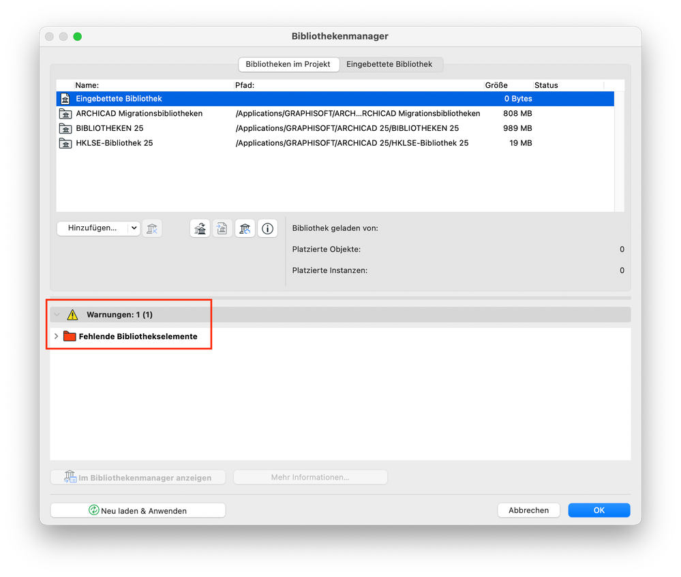681x577 pixels.
Task: Click the BIBLIOTHEKEN 25 folder icon
Action: coord(65,129)
